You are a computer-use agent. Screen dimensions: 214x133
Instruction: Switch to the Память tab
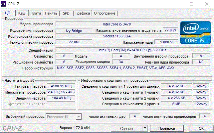tap(51, 13)
